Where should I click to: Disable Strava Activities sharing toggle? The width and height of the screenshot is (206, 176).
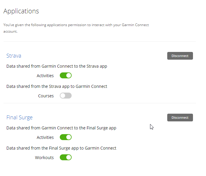coord(65,75)
